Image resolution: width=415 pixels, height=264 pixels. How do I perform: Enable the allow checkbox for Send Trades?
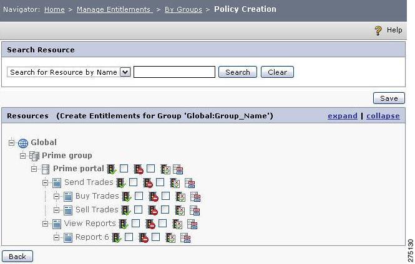point(133,182)
